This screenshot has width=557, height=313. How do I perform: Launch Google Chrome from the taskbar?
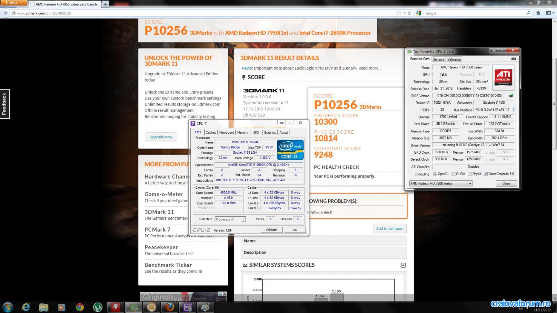coord(80,307)
